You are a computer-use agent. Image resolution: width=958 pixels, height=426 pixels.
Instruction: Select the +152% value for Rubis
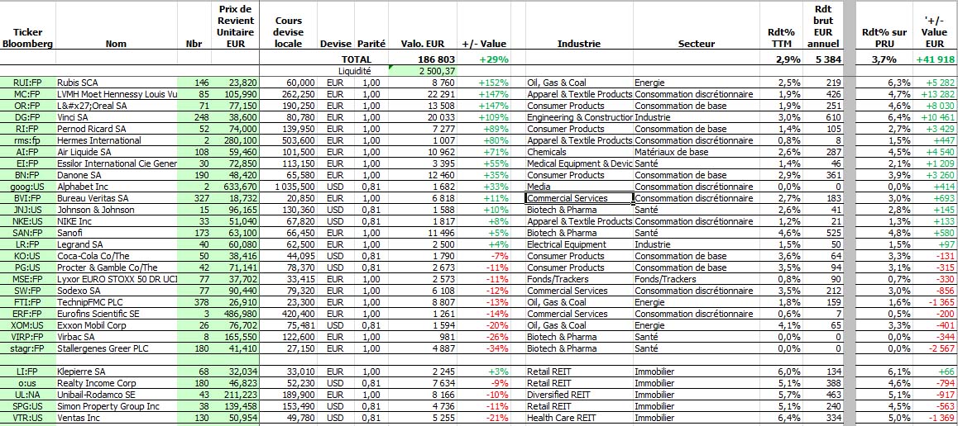pos(484,83)
